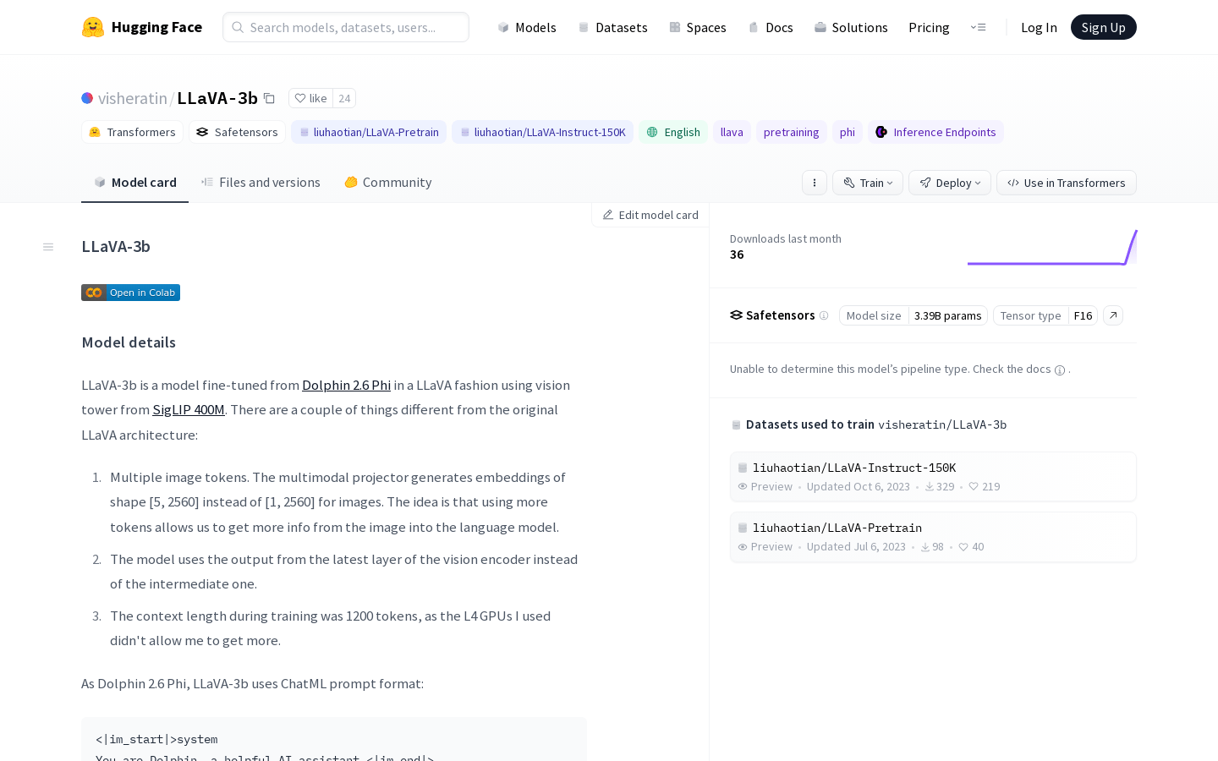Image resolution: width=1218 pixels, height=761 pixels.
Task: Click Use in Transformers button
Action: pos(1067,183)
